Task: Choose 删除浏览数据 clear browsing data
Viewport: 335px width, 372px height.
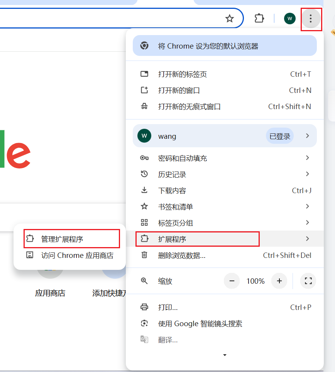Action: [x=225, y=255]
